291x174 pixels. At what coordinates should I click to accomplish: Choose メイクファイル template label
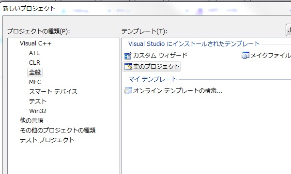pyautogui.click(x=270, y=56)
